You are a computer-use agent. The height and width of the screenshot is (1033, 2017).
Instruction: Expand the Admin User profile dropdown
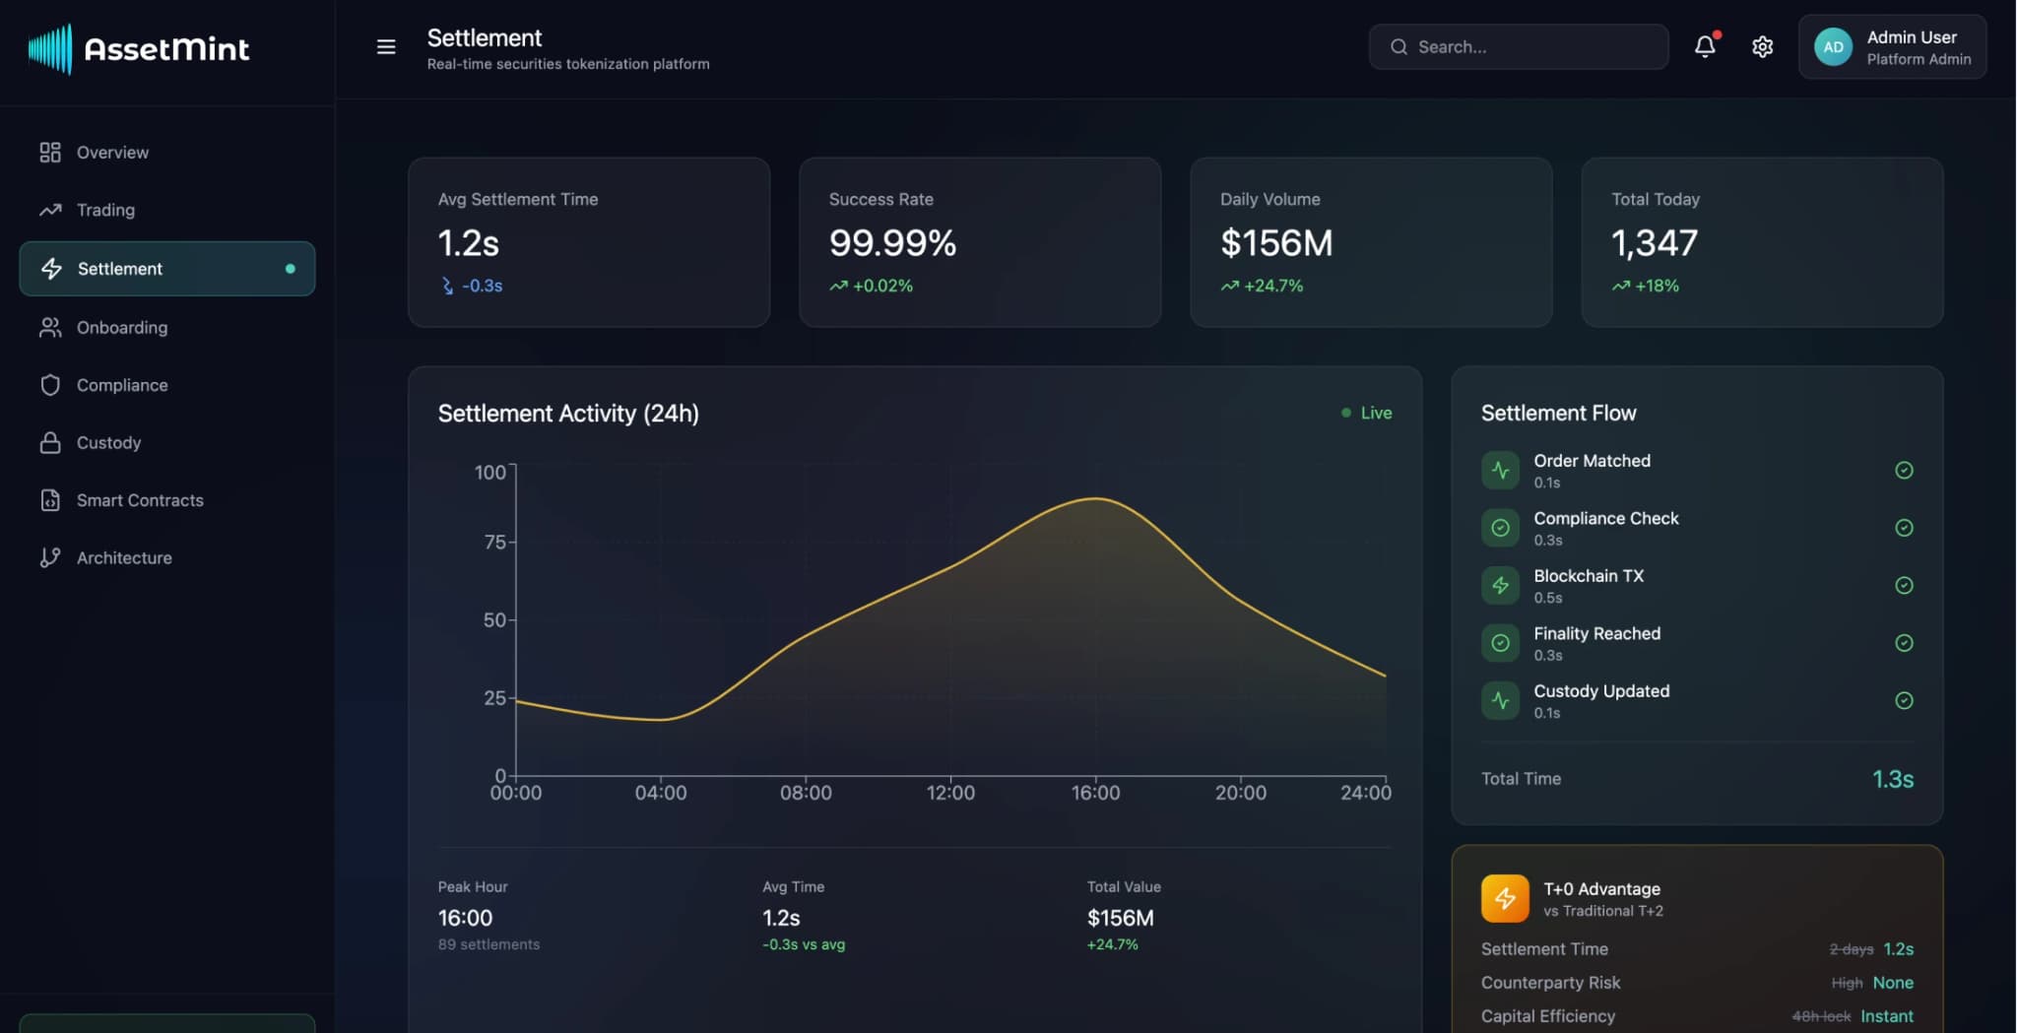pyautogui.click(x=1893, y=46)
